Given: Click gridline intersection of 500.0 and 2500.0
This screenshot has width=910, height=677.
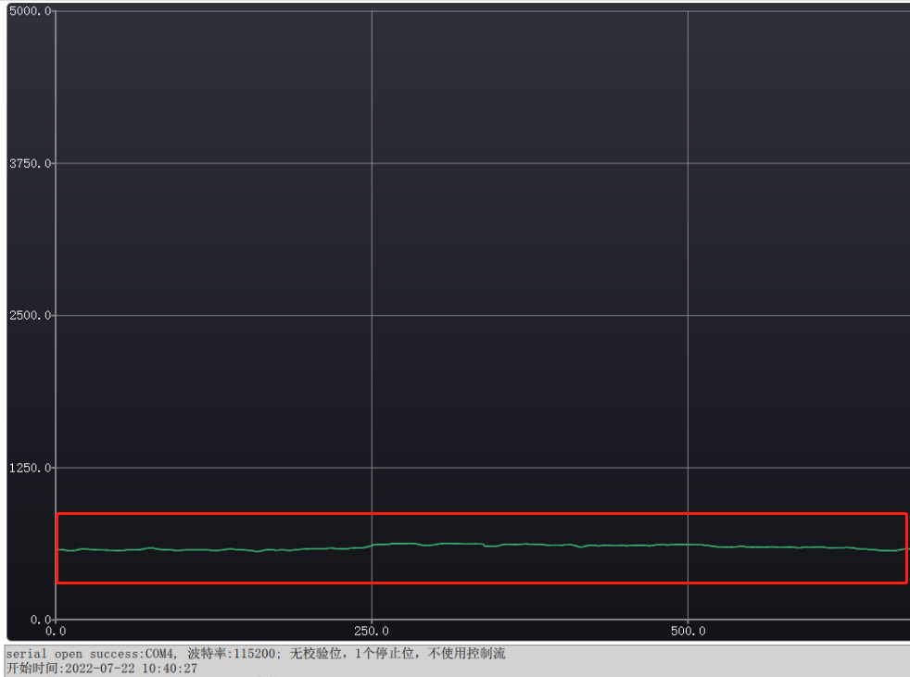Looking at the screenshot, I should pyautogui.click(x=688, y=316).
